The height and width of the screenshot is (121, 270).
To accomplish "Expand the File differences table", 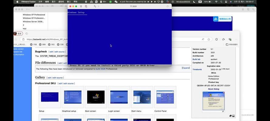I will click(186, 68).
